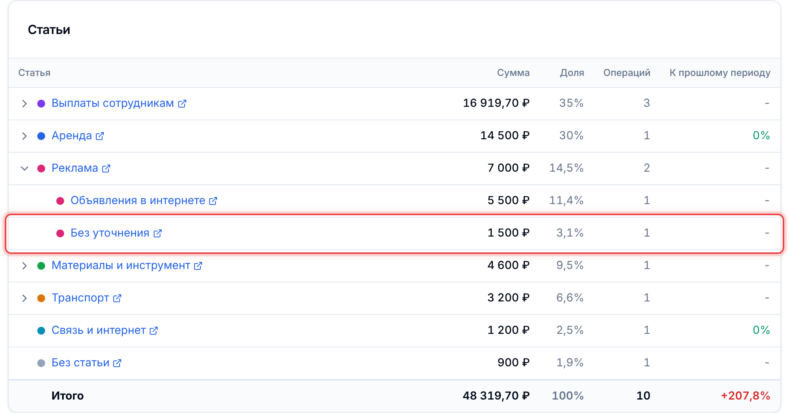The image size is (789, 413).
Task: Expand the Транспорт row chevron
Action: point(25,298)
